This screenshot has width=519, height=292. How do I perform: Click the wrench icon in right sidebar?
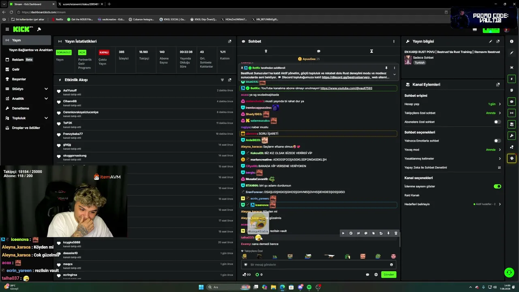click(x=512, y=135)
